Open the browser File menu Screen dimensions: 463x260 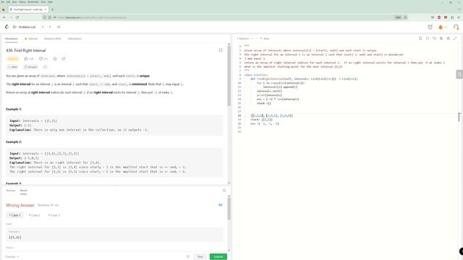click(3, 1)
